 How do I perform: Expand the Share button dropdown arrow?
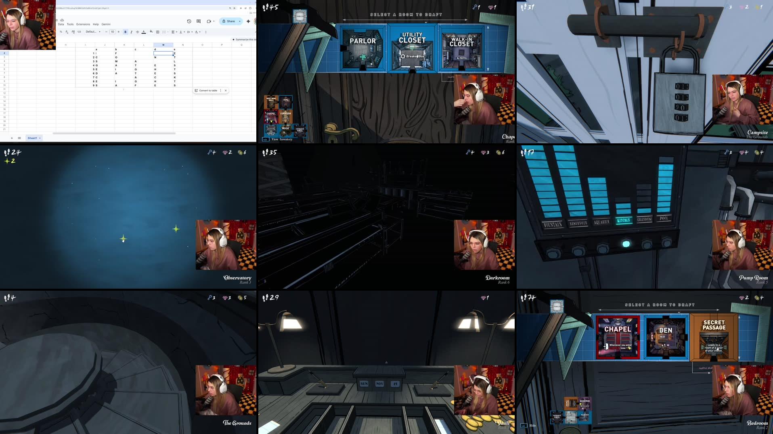pyautogui.click(x=239, y=21)
